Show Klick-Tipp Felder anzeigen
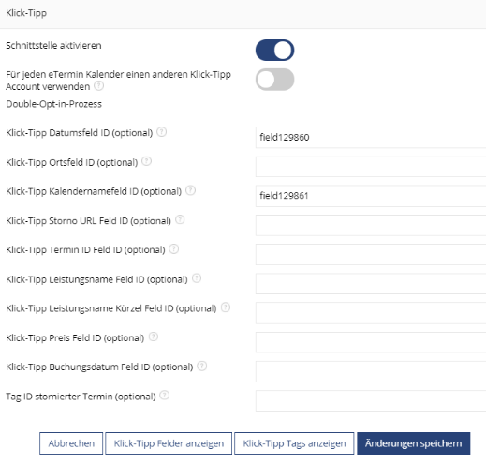The height and width of the screenshot is (464, 486). coord(169,443)
